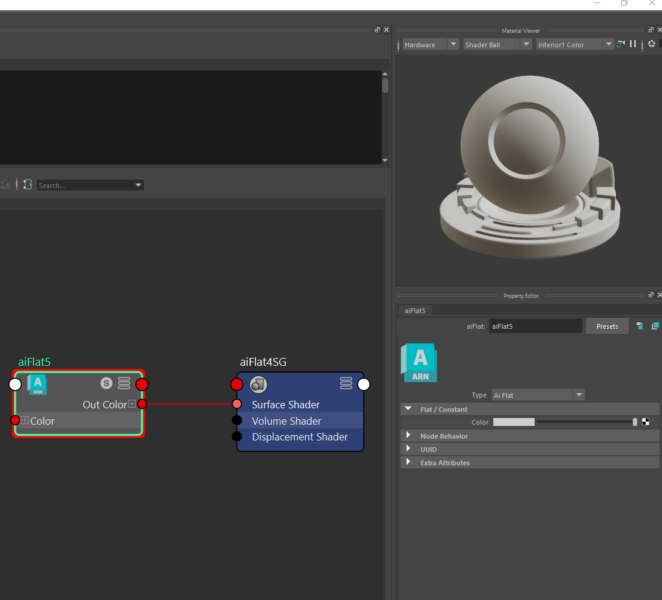
Task: Toggle the update icon in the Material Viewer toolbar
Action: [620, 44]
